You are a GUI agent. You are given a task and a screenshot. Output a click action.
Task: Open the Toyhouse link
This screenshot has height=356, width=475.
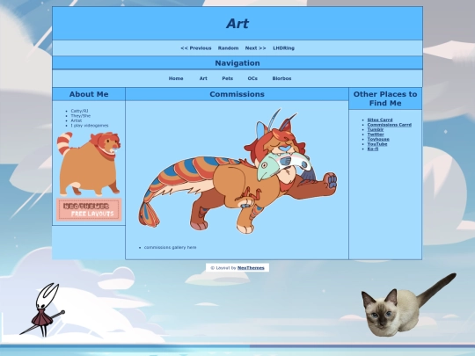coord(378,139)
